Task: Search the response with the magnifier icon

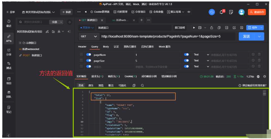Action: pyautogui.click(x=142, y=85)
